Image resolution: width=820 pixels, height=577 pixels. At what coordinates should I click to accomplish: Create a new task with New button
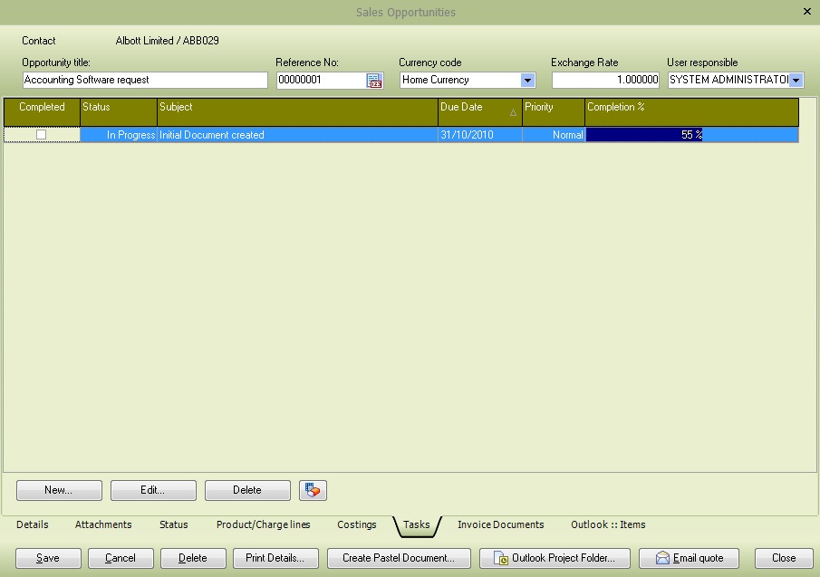point(58,490)
